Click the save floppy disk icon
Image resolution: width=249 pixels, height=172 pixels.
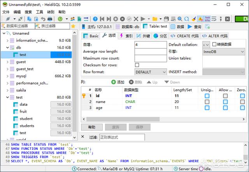(166, 19)
